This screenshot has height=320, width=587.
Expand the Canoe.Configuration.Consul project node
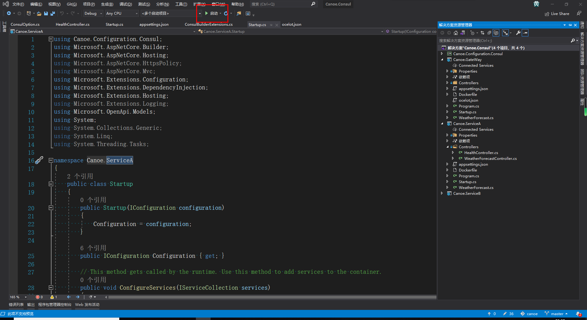click(442, 54)
